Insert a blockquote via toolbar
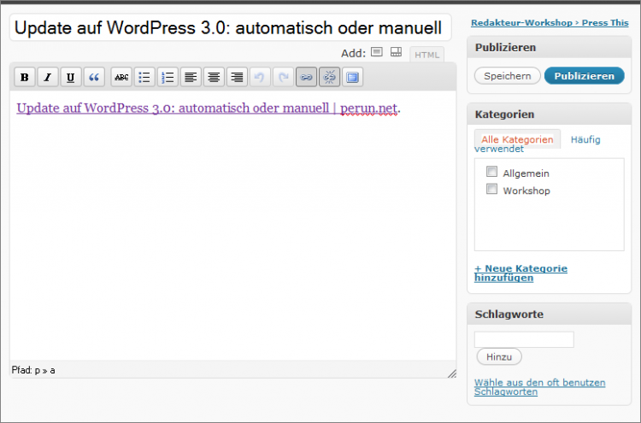 [92, 78]
